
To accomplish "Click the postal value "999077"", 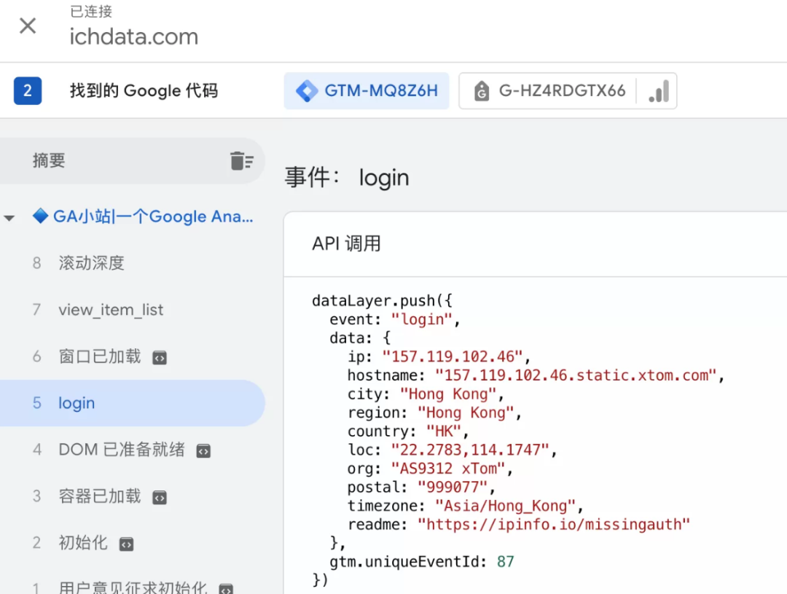I will click(x=453, y=487).
